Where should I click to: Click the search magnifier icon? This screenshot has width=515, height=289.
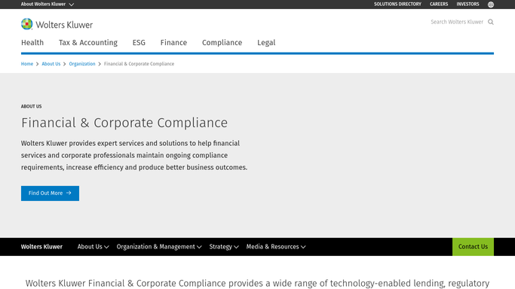click(x=490, y=22)
